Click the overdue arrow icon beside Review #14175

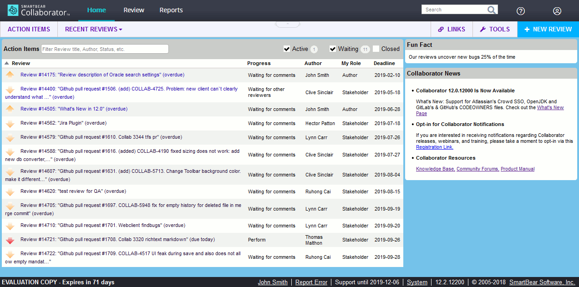(10, 75)
